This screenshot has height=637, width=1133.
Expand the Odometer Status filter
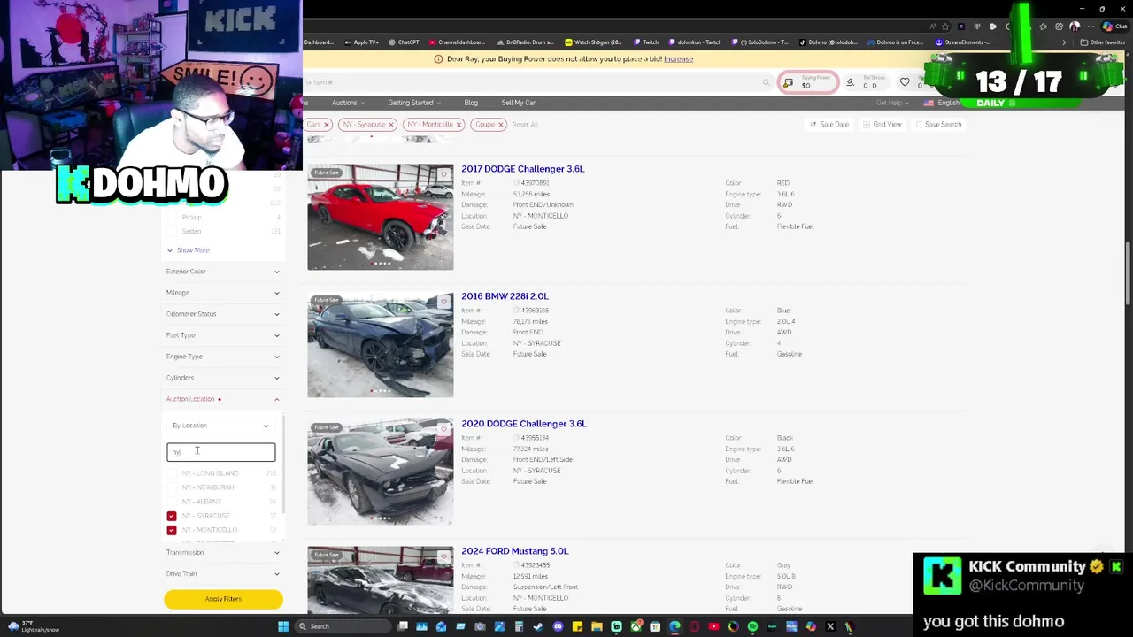[x=223, y=314]
